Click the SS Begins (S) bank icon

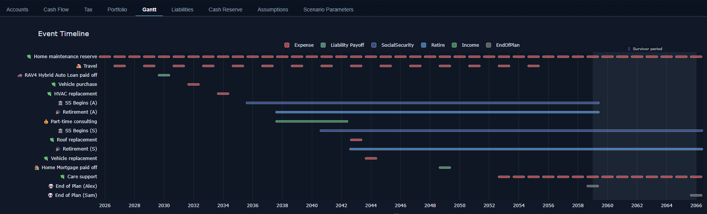point(60,131)
